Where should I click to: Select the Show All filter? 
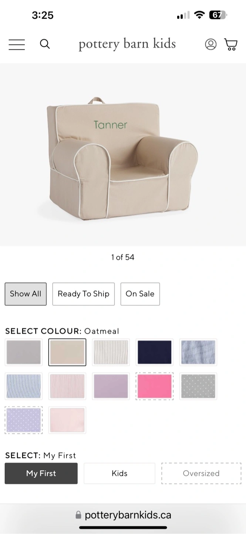(26, 294)
